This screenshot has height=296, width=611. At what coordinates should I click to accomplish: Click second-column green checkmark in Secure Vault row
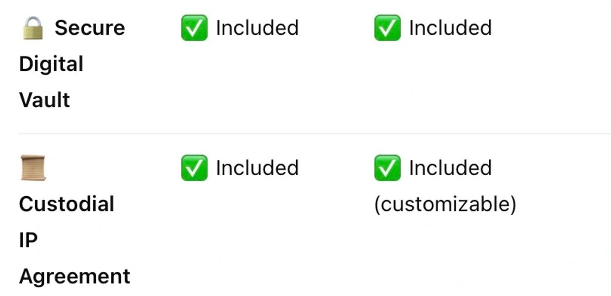point(387,28)
